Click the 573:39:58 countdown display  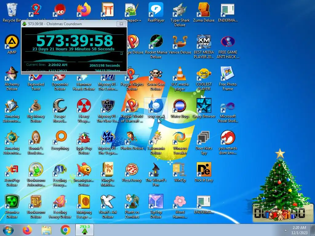[x=74, y=41]
